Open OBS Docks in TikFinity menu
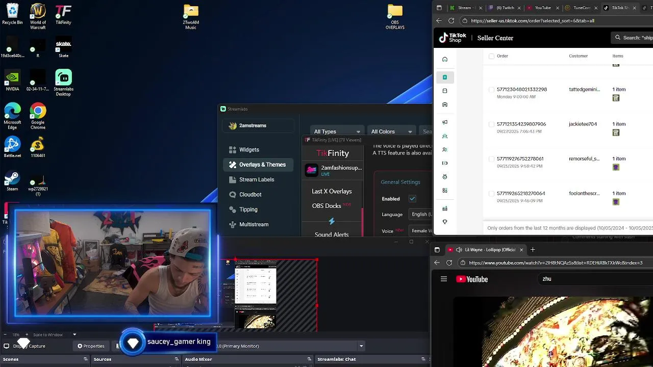653x367 pixels. tap(332, 205)
